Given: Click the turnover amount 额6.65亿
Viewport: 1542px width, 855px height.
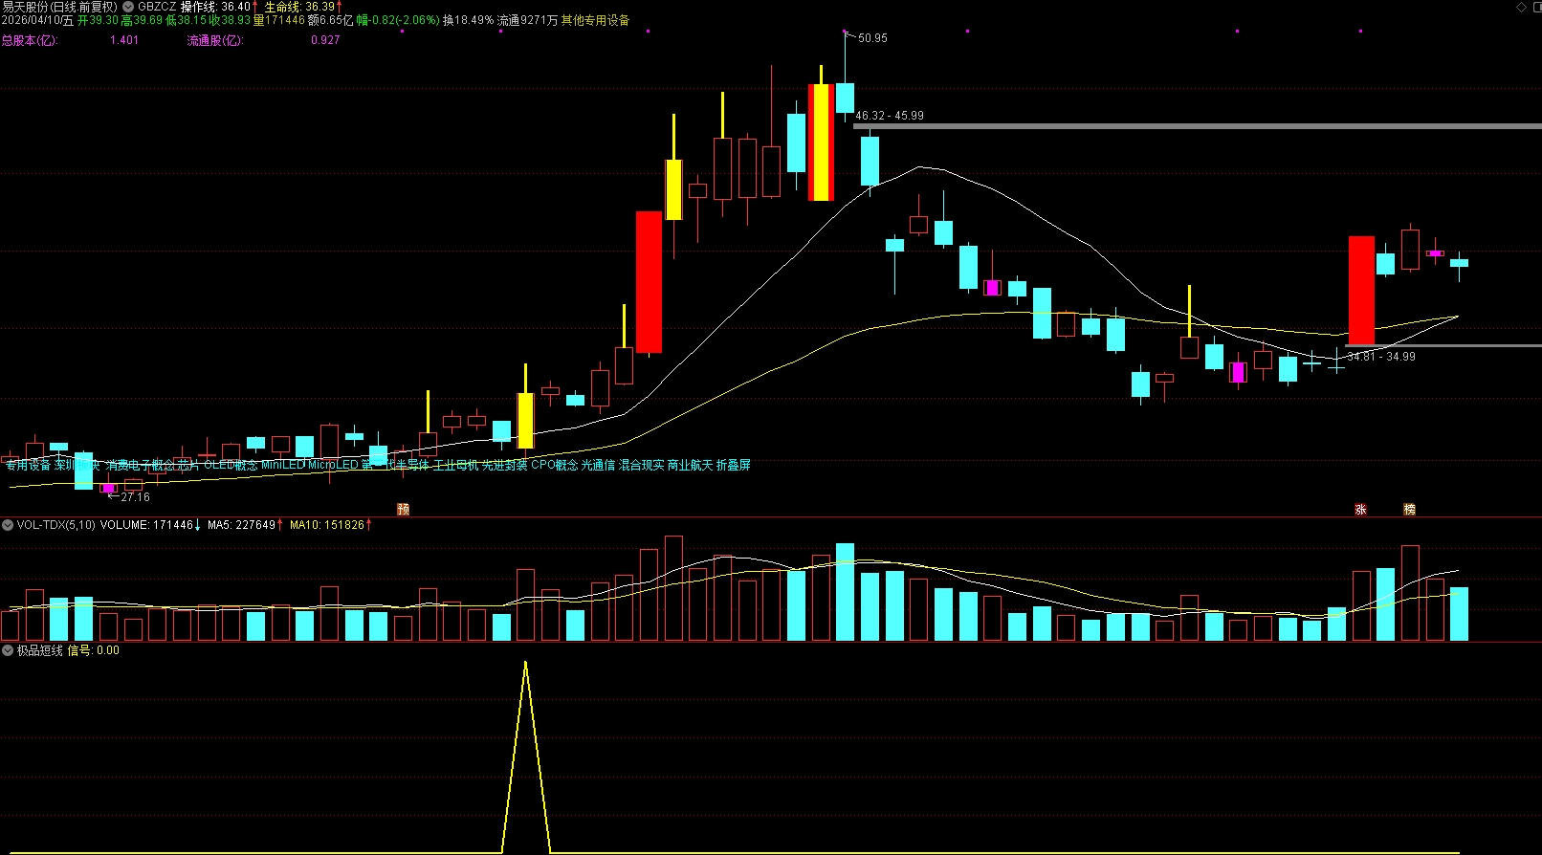Looking at the screenshot, I should pos(330,20).
